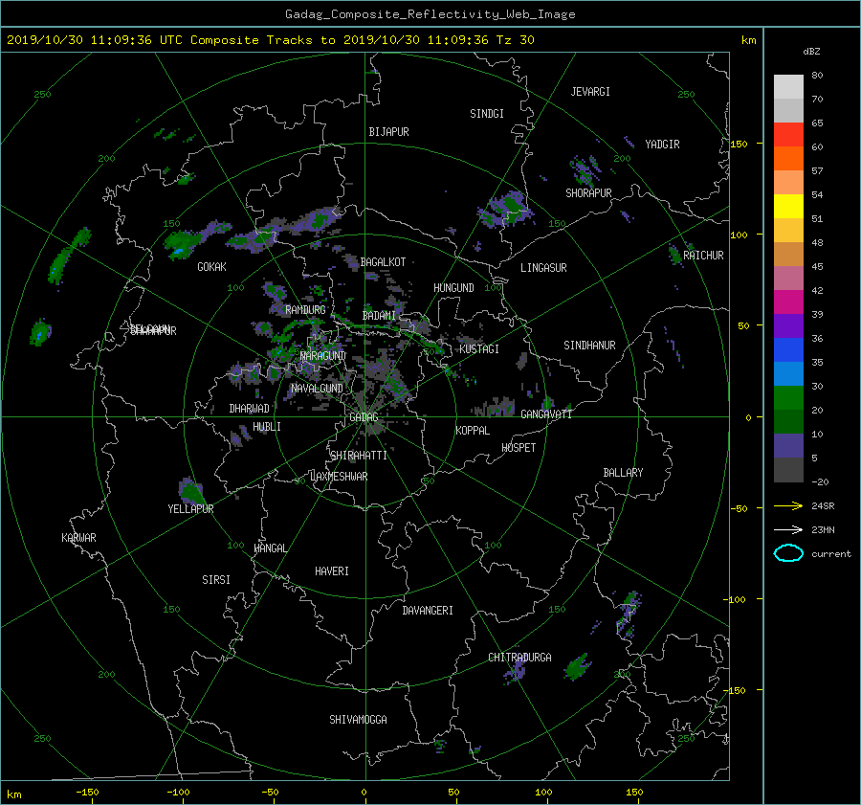Select the SIRSI city label
This screenshot has height=805, width=861.
coord(216,580)
